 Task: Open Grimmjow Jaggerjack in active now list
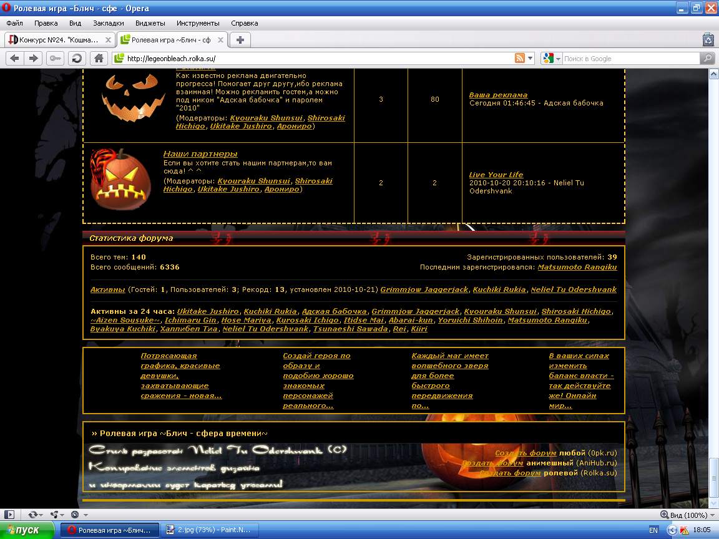pyautogui.click(x=424, y=289)
